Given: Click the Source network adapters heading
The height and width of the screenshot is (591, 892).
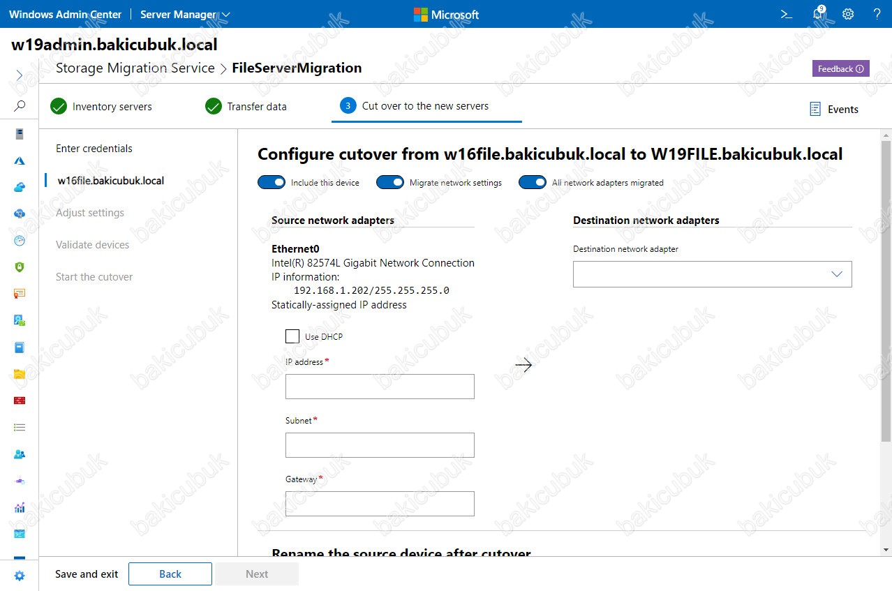Looking at the screenshot, I should 333,220.
